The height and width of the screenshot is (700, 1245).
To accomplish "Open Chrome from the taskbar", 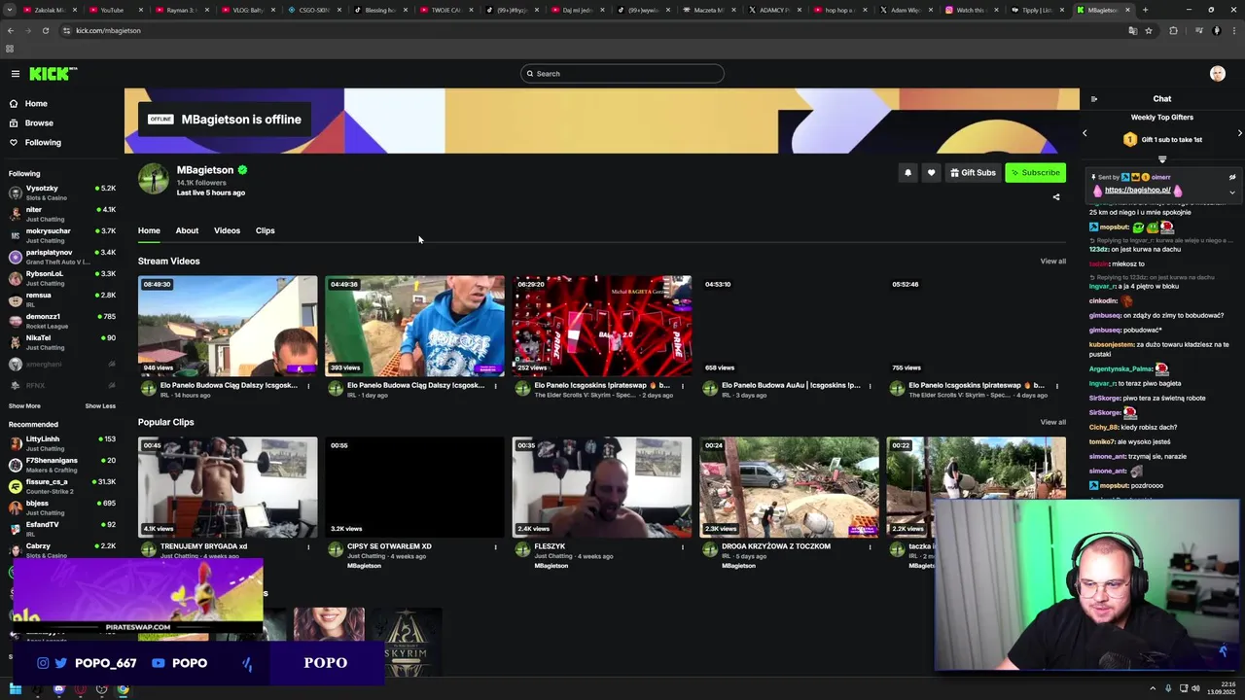I will click(x=123, y=689).
